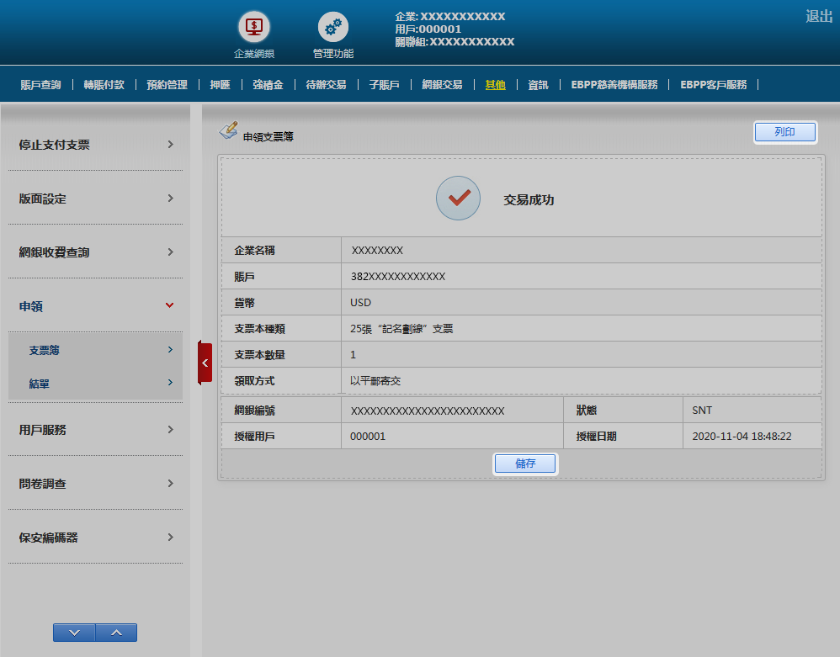Open the 管理功能 gears icon
840x657 pixels.
pyautogui.click(x=332, y=28)
